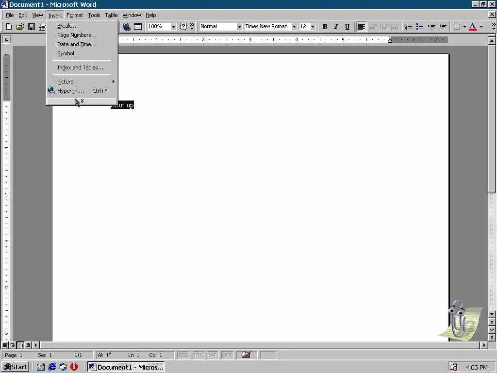The width and height of the screenshot is (497, 373).
Task: Switch to Web Layout view
Action: pyautogui.click(x=13, y=345)
